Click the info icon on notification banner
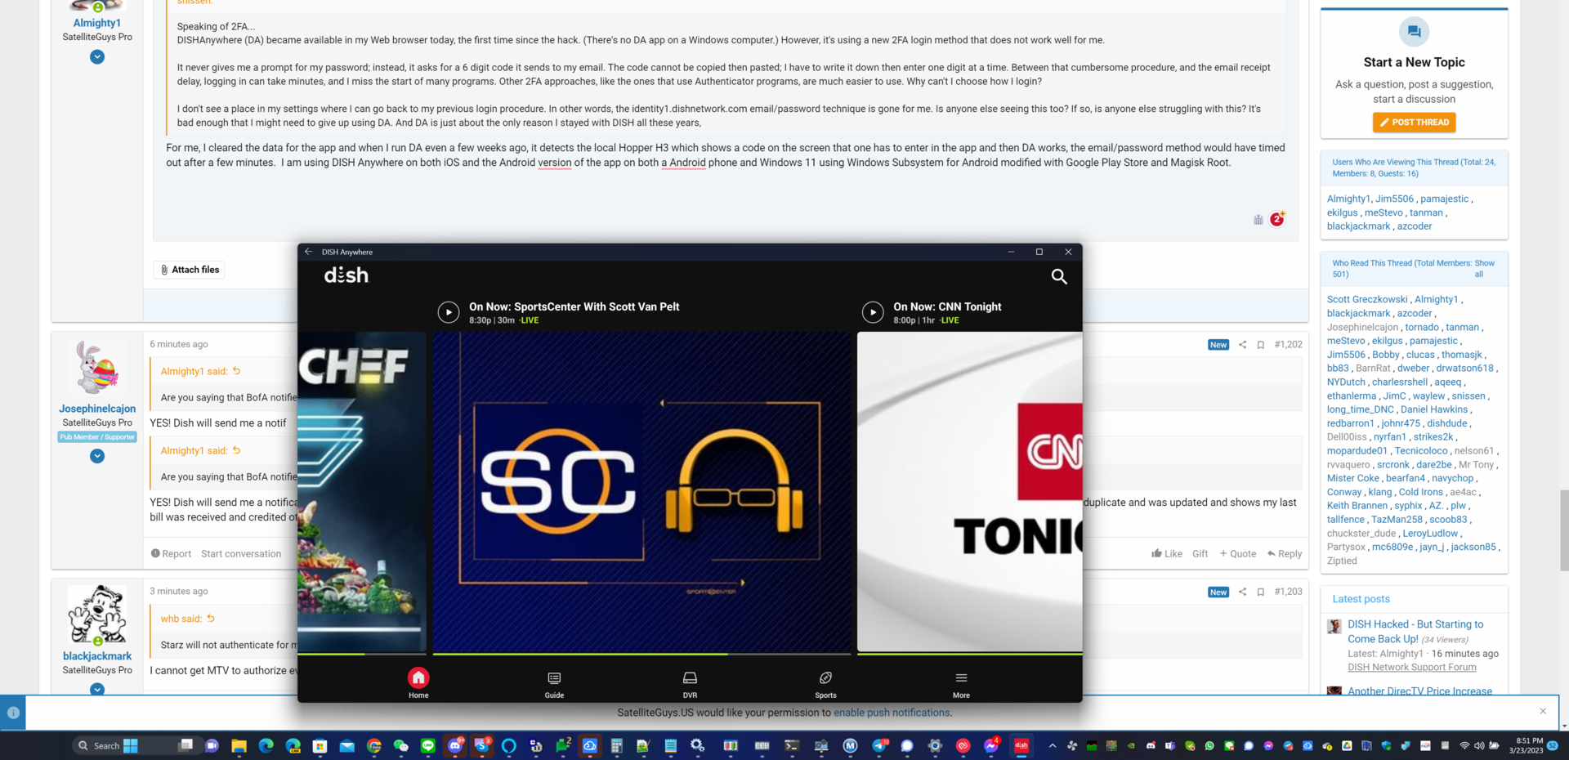 tap(13, 713)
